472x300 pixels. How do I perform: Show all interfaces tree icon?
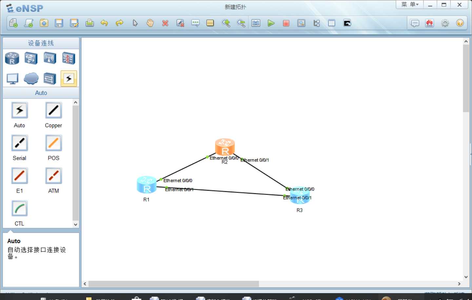(317, 23)
